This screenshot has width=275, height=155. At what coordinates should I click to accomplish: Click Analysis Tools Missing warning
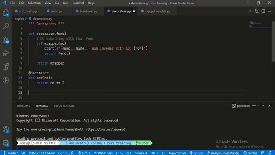click(x=223, y=153)
